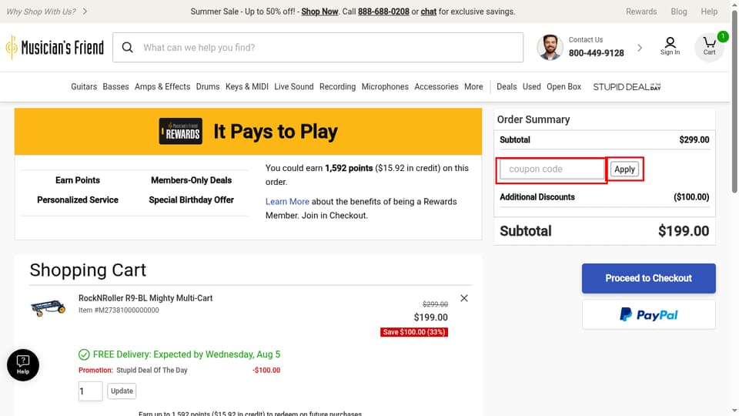This screenshot has width=739, height=416.
Task: Click Personalized Service text
Action: coord(78,200)
